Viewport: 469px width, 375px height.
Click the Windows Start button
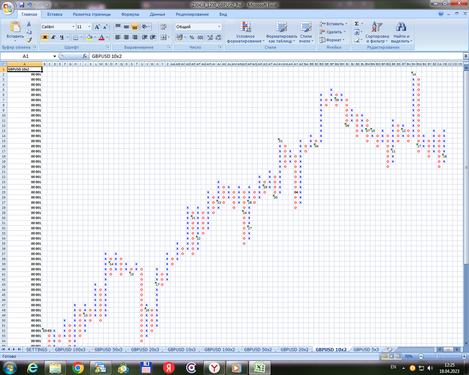point(10,367)
